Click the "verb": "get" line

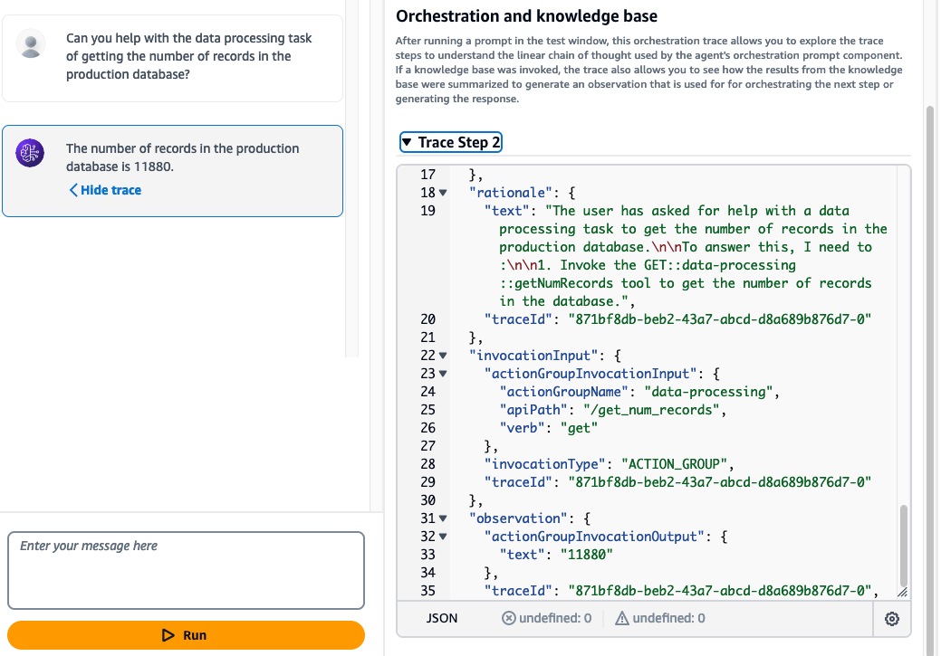548,428
